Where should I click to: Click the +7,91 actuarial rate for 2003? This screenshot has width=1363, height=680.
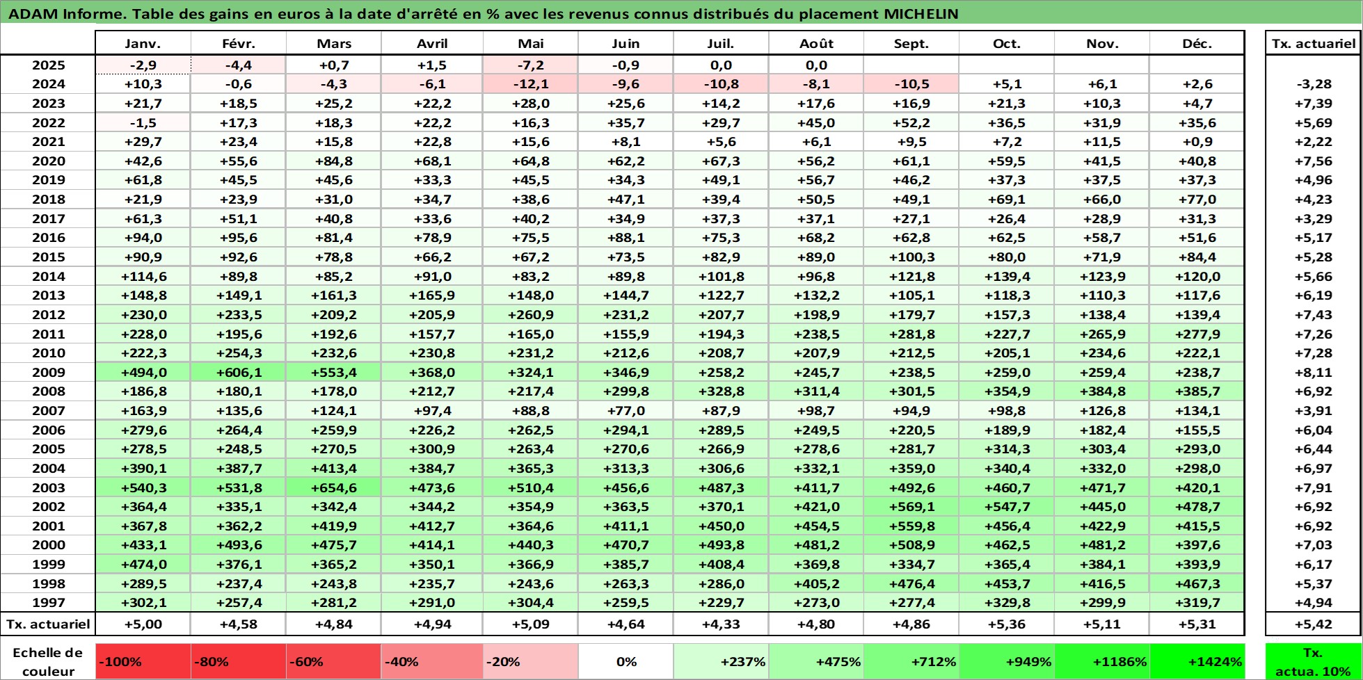[x=1313, y=487]
